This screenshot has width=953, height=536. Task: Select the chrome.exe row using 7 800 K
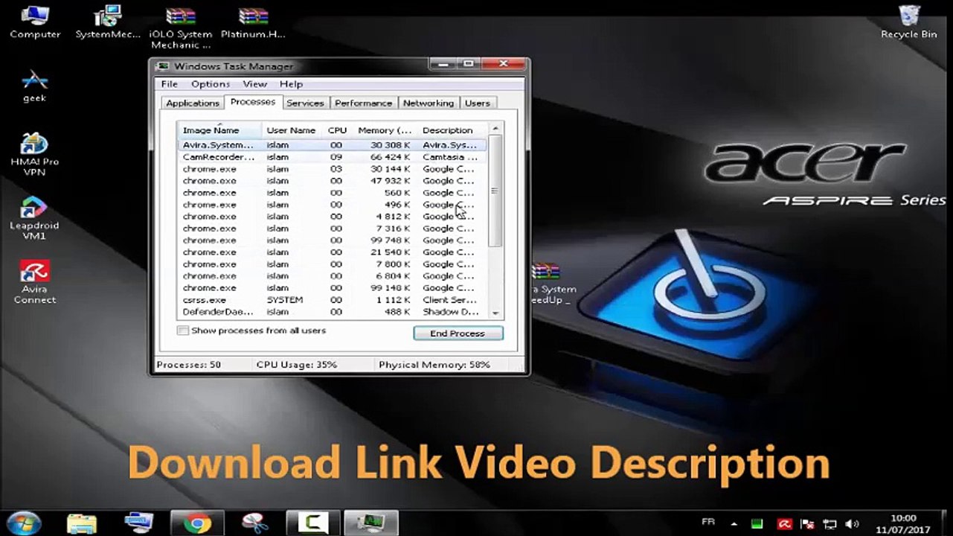[x=333, y=264]
